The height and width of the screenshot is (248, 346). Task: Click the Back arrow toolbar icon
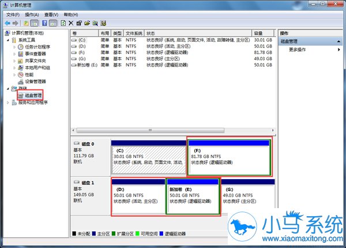click(x=7, y=23)
